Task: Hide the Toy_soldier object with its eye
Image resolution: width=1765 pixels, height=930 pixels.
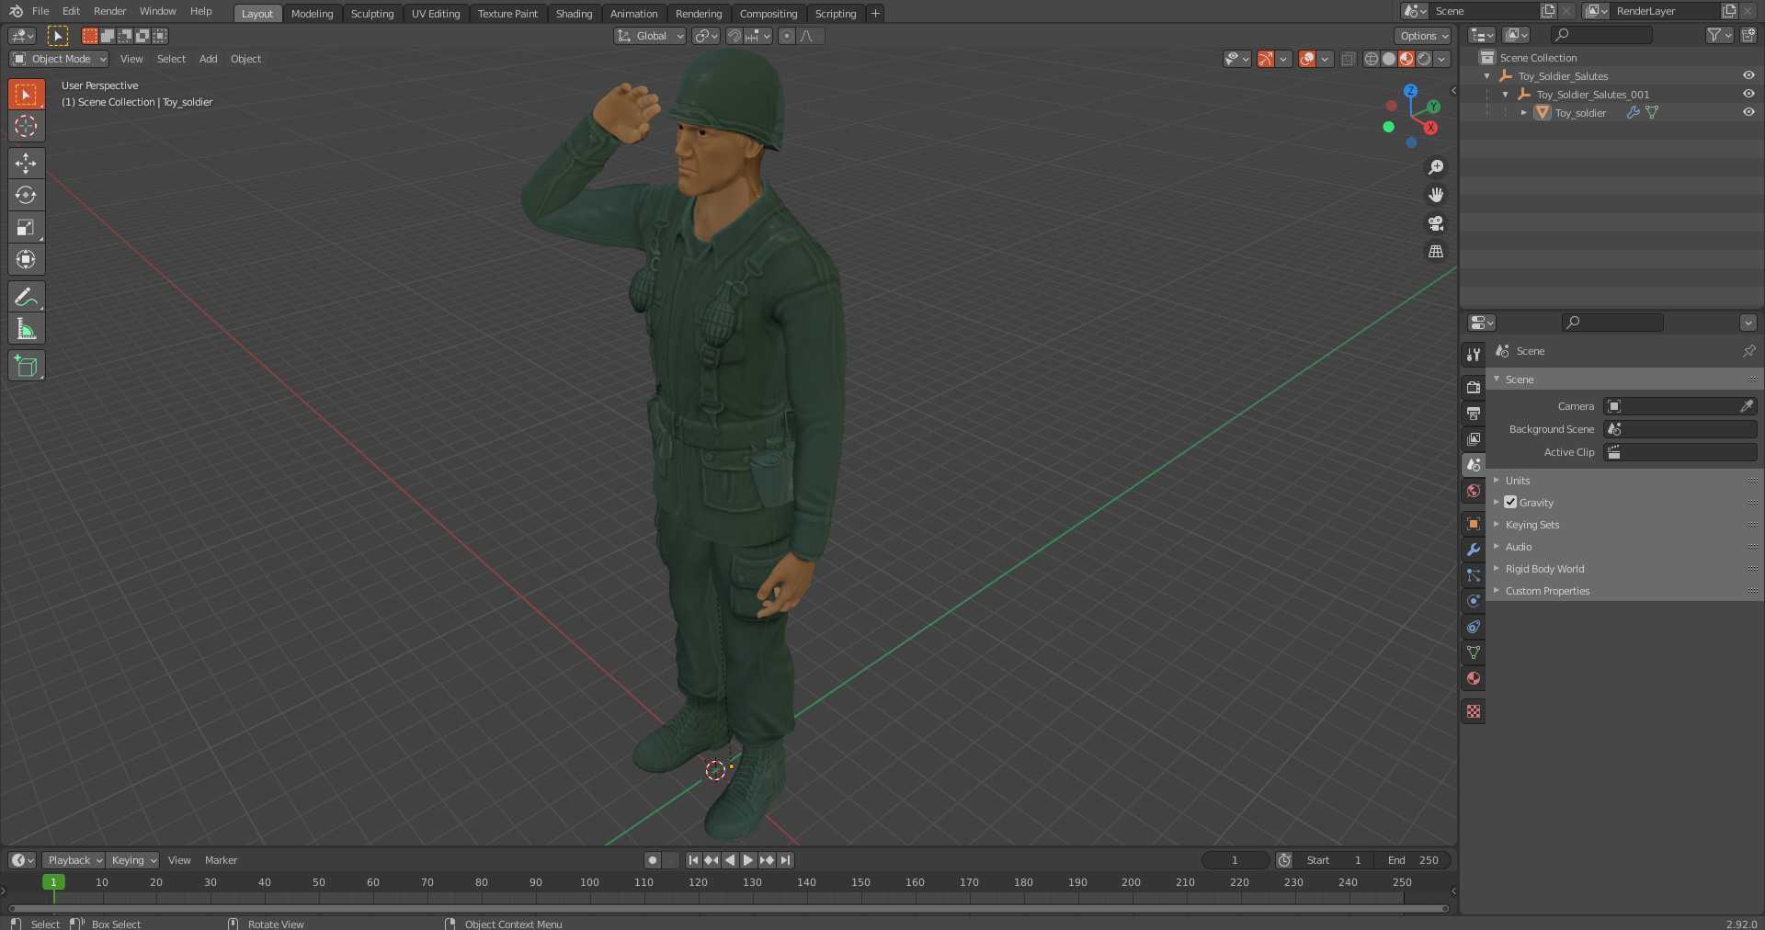Action: click(1748, 112)
